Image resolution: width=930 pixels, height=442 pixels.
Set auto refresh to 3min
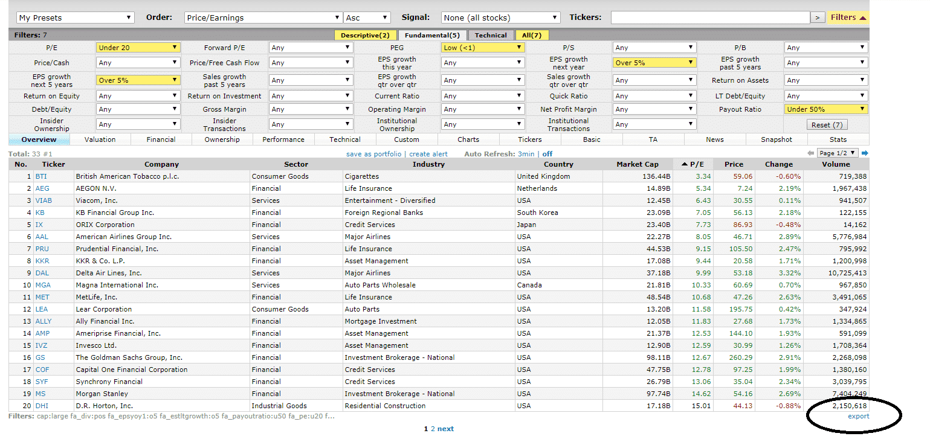(x=526, y=154)
